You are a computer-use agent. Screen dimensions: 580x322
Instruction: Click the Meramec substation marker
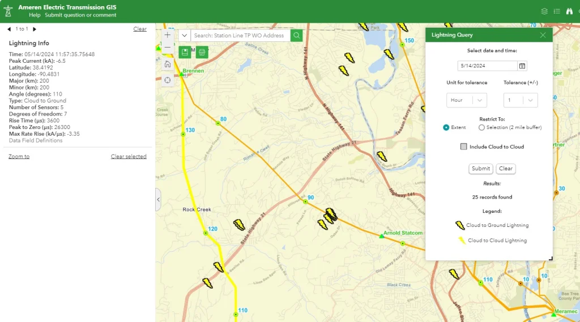tap(553, 314)
